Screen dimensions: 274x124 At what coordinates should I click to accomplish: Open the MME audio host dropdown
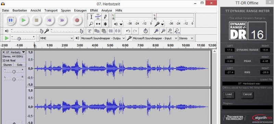pyautogui.click(x=57, y=38)
